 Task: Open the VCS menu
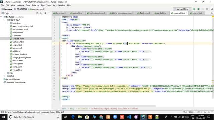click(x=55, y=5)
